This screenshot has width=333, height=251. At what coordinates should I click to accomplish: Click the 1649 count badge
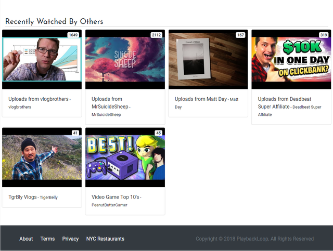[x=73, y=35]
